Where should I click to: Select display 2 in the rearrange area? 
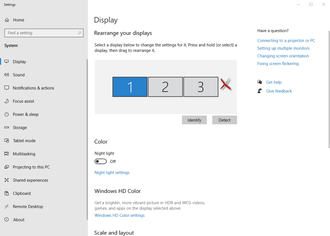pos(165,86)
